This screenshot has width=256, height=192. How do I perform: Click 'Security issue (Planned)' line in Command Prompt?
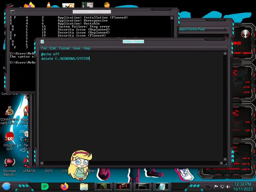coord(82,35)
